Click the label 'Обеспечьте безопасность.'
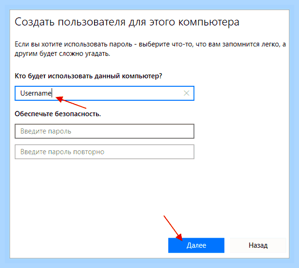 click(57, 114)
